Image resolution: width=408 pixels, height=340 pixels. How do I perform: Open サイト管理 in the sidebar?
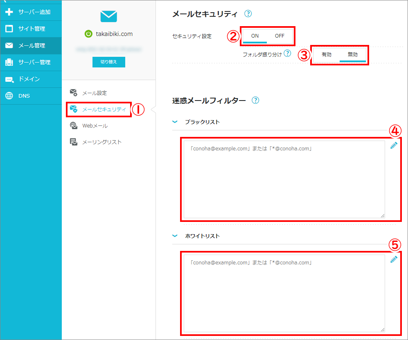31,29
